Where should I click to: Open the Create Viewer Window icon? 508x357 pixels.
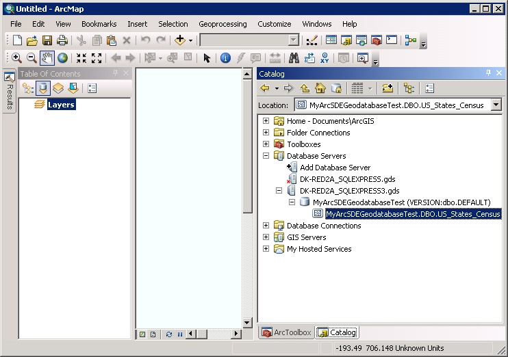pyautogui.click(x=363, y=58)
